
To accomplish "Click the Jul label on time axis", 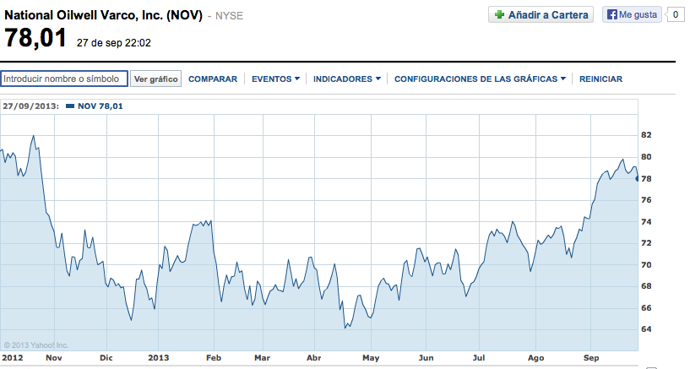I will tap(479, 357).
